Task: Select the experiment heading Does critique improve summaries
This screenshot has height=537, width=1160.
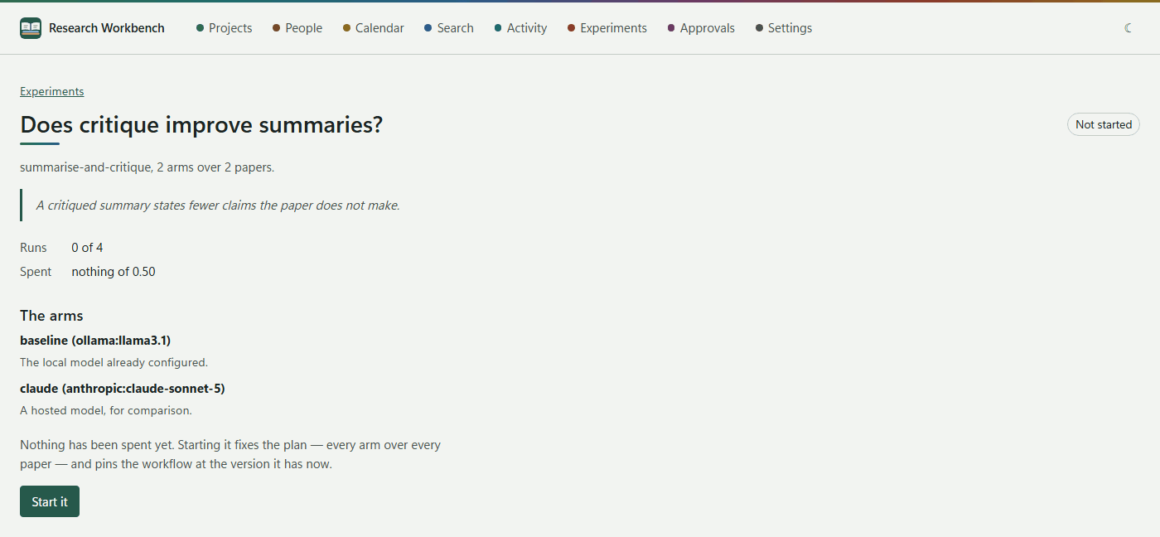Action: point(201,125)
